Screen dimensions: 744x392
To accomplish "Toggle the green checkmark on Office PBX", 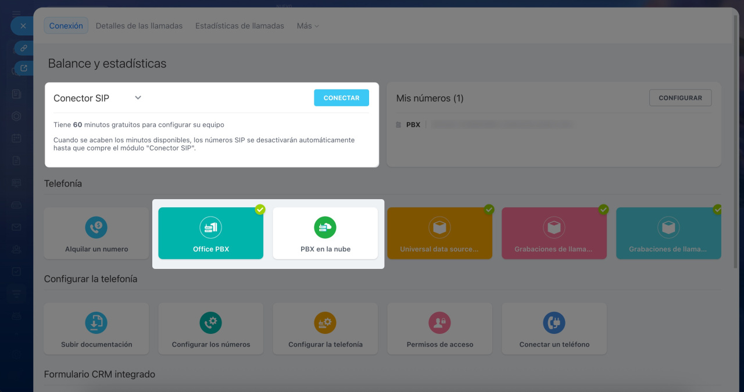I will tap(260, 210).
